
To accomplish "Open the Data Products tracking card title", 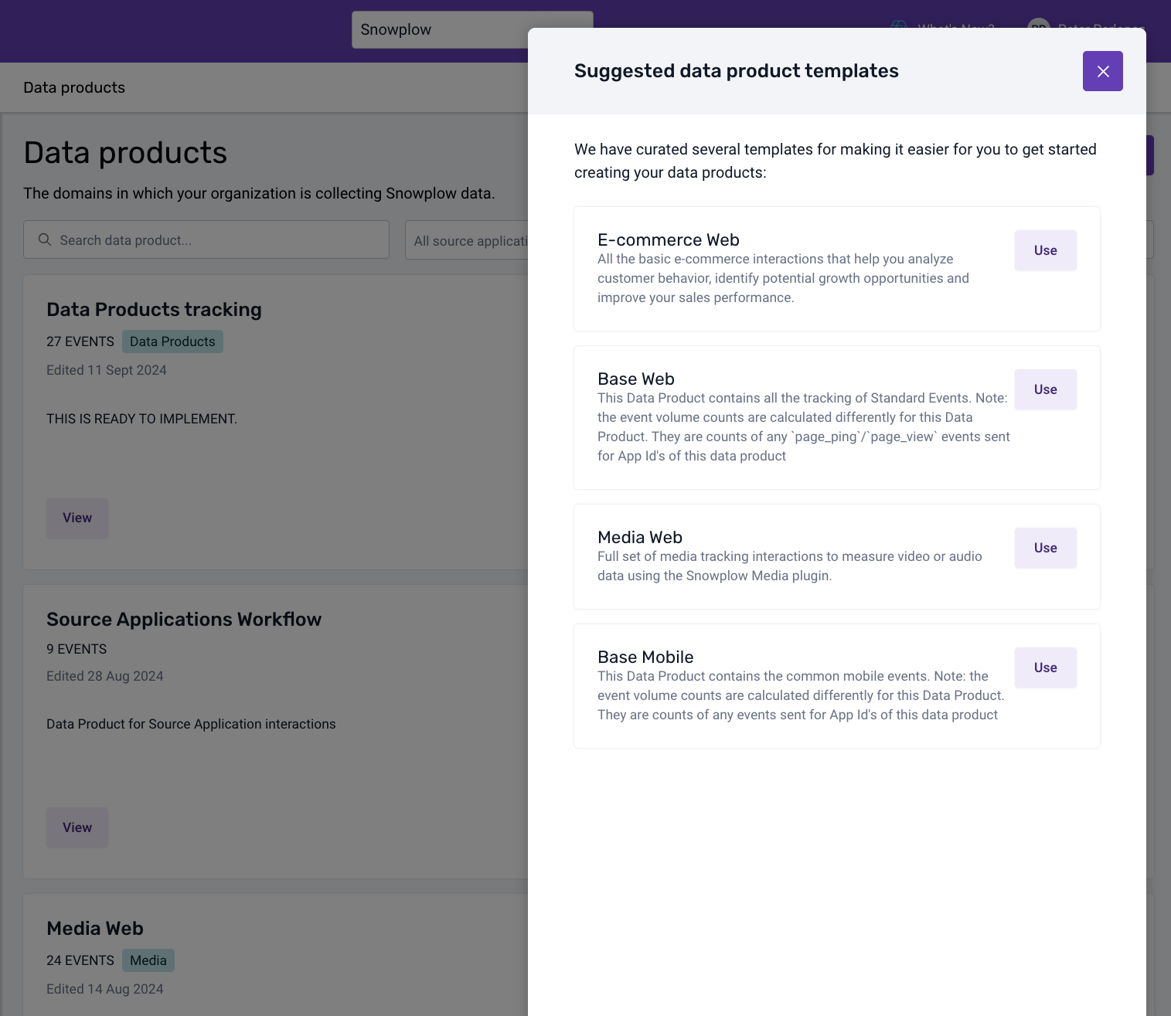I will point(154,310).
